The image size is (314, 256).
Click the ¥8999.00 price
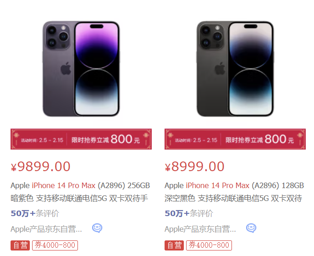[x=194, y=167]
